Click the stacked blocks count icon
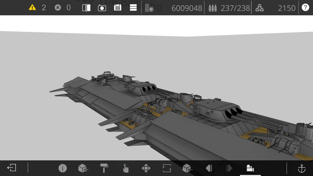Image resolution: width=313 pixels, height=176 pixels. pyautogui.click(x=259, y=8)
